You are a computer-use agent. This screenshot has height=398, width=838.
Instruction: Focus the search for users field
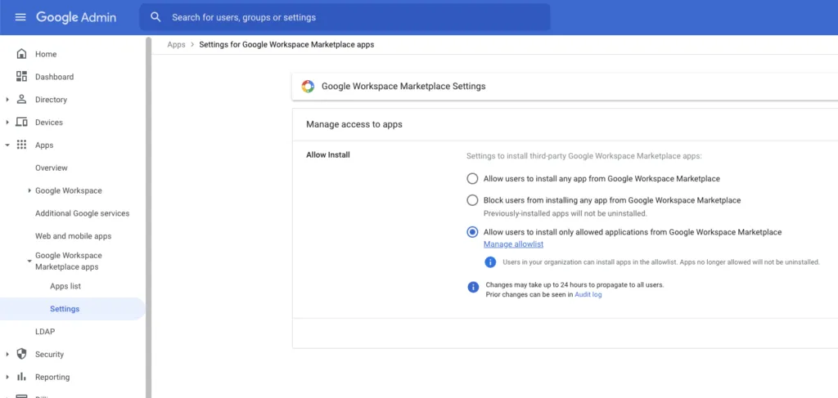point(345,17)
